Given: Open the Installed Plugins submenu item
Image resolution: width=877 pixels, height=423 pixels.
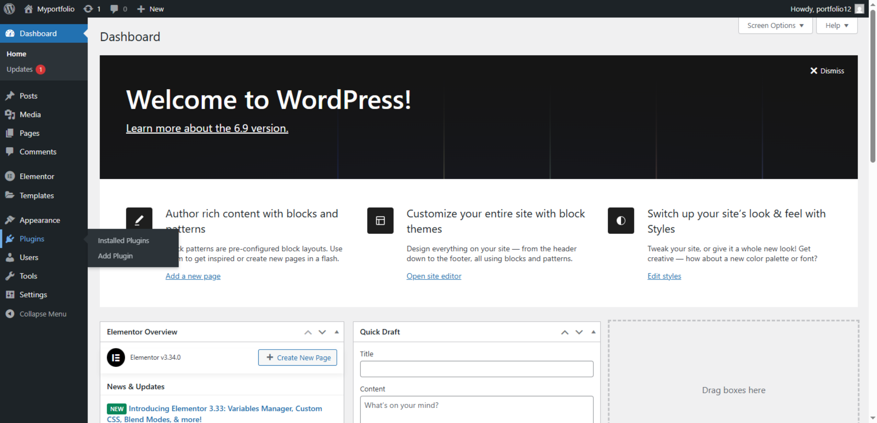Looking at the screenshot, I should 124,241.
